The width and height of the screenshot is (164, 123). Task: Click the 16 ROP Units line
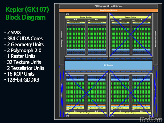tap(19, 74)
